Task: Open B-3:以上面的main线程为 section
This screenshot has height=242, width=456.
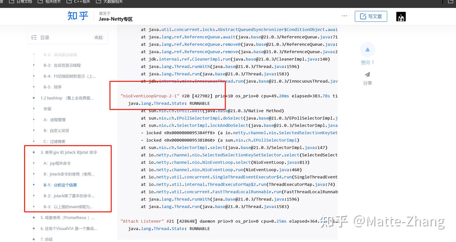Action: click(68, 207)
